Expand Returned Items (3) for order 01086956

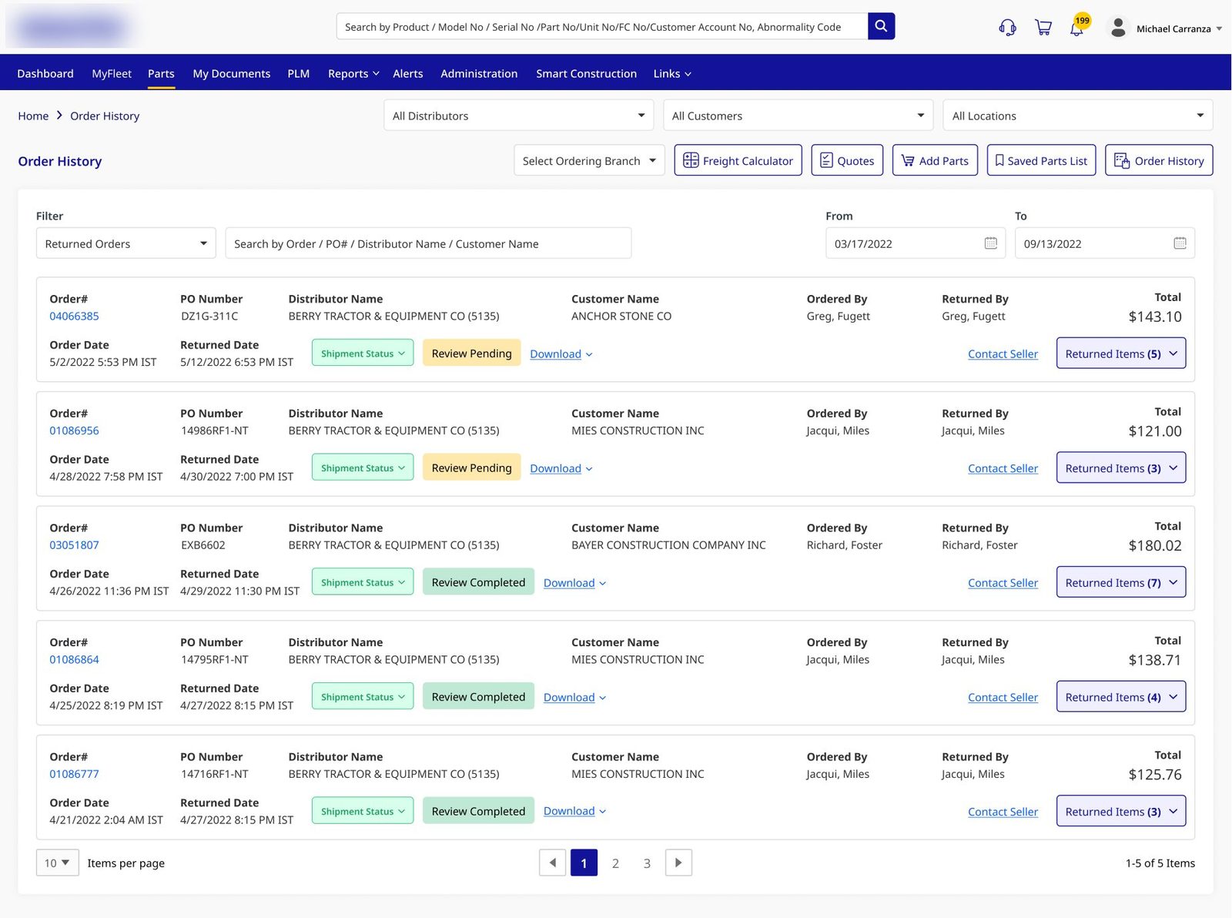pyautogui.click(x=1120, y=468)
